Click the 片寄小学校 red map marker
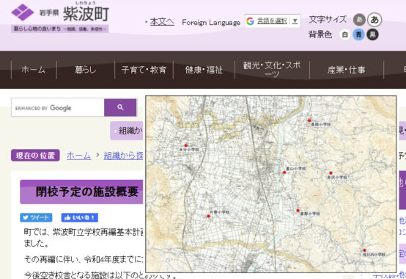 click(208, 217)
